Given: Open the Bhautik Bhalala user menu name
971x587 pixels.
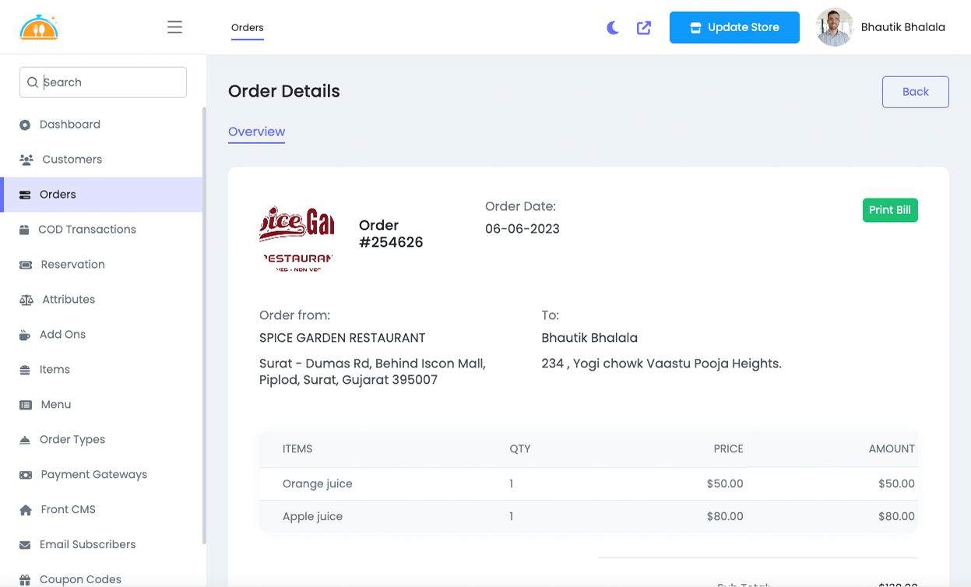Looking at the screenshot, I should [x=903, y=27].
